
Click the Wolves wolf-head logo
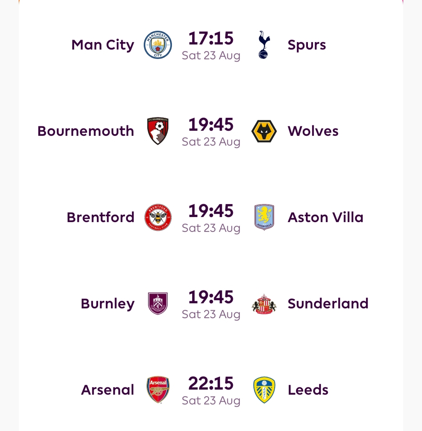(x=264, y=131)
